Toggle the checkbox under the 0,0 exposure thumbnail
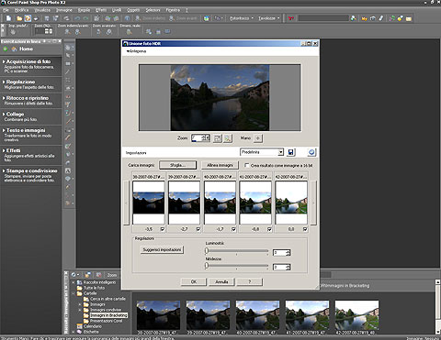Image resolution: width=441 pixels, height=340 pixels. point(305,229)
